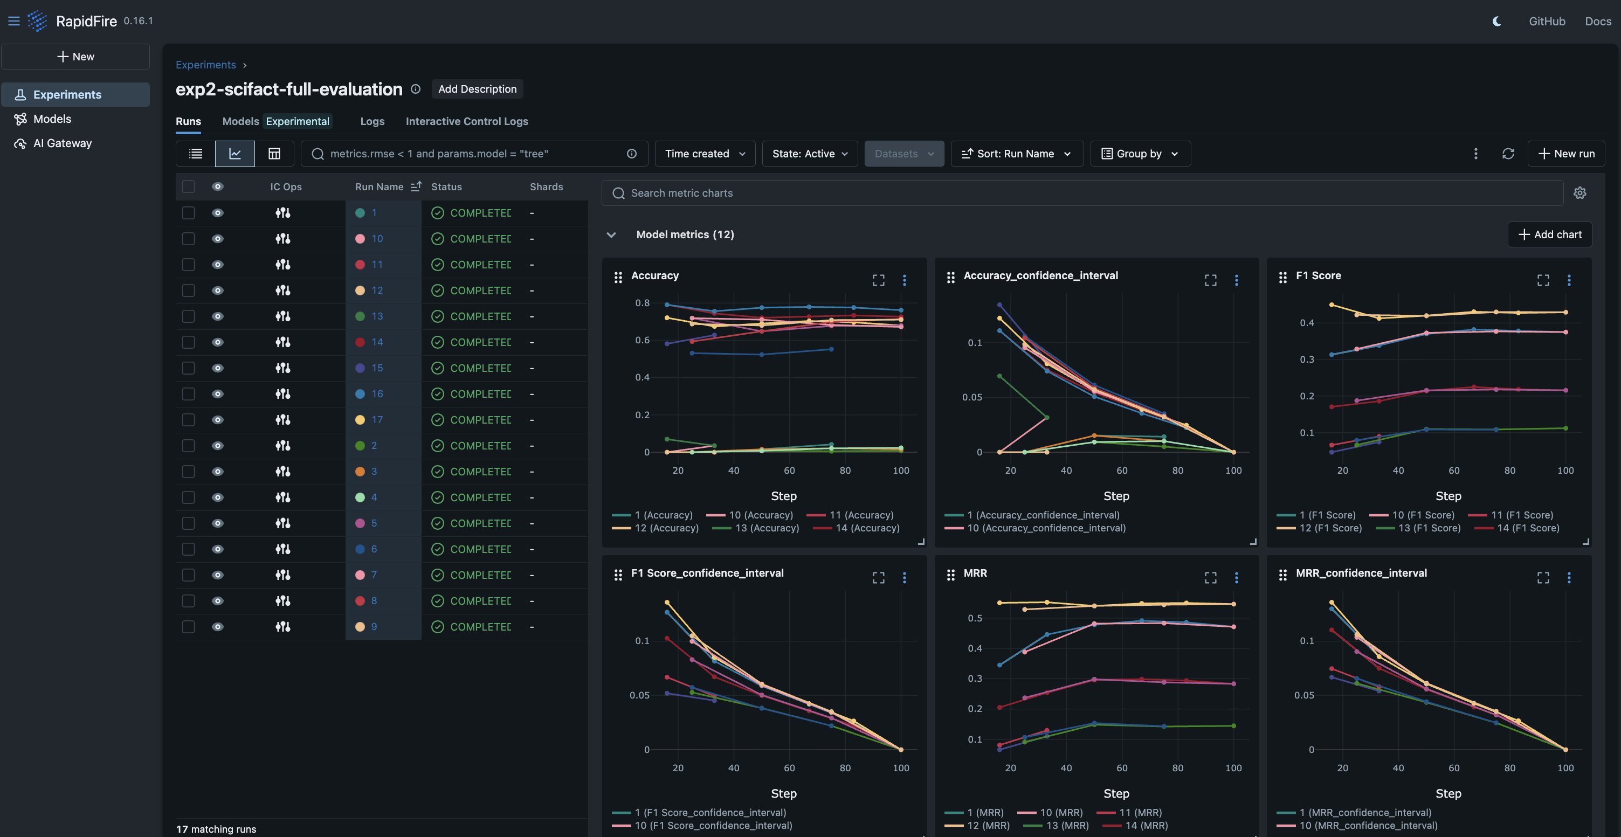Check the checkbox for run 15

point(188,368)
